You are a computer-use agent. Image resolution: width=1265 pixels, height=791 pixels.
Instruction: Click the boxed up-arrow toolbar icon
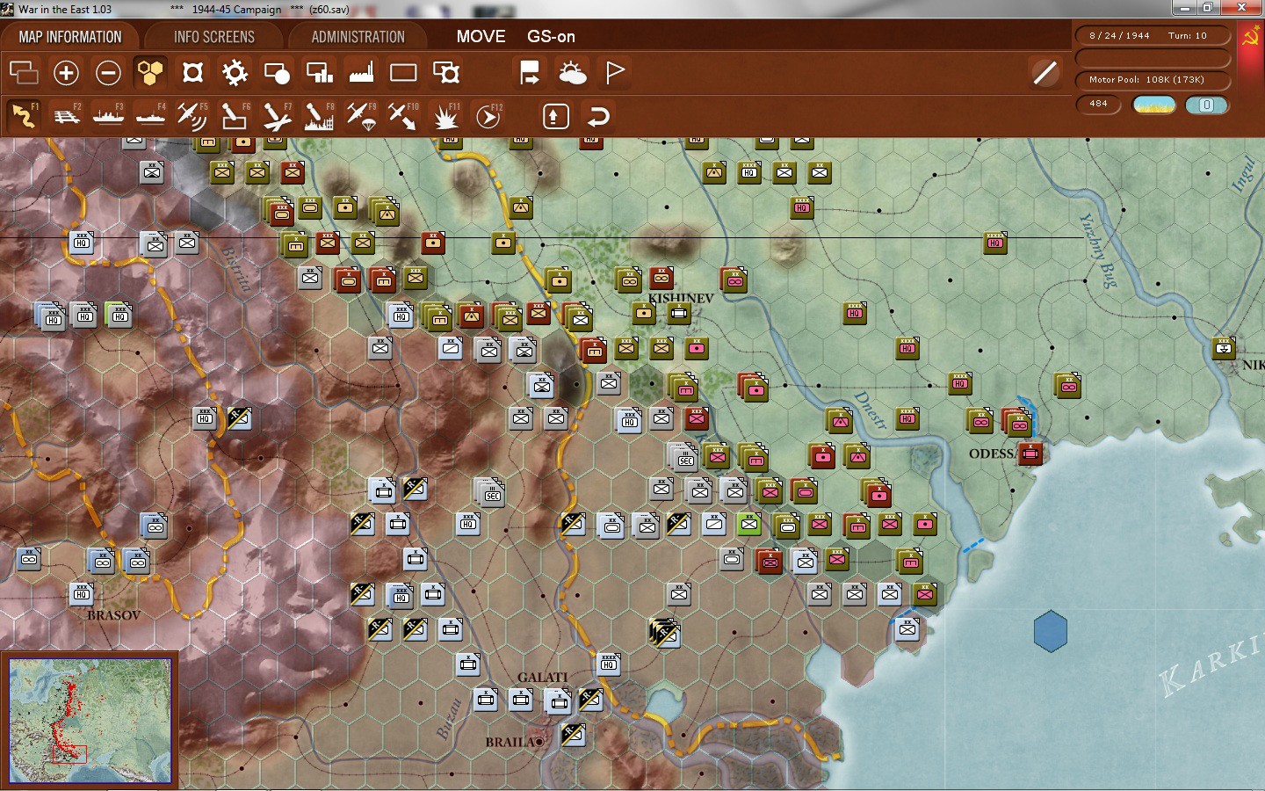pyautogui.click(x=556, y=116)
